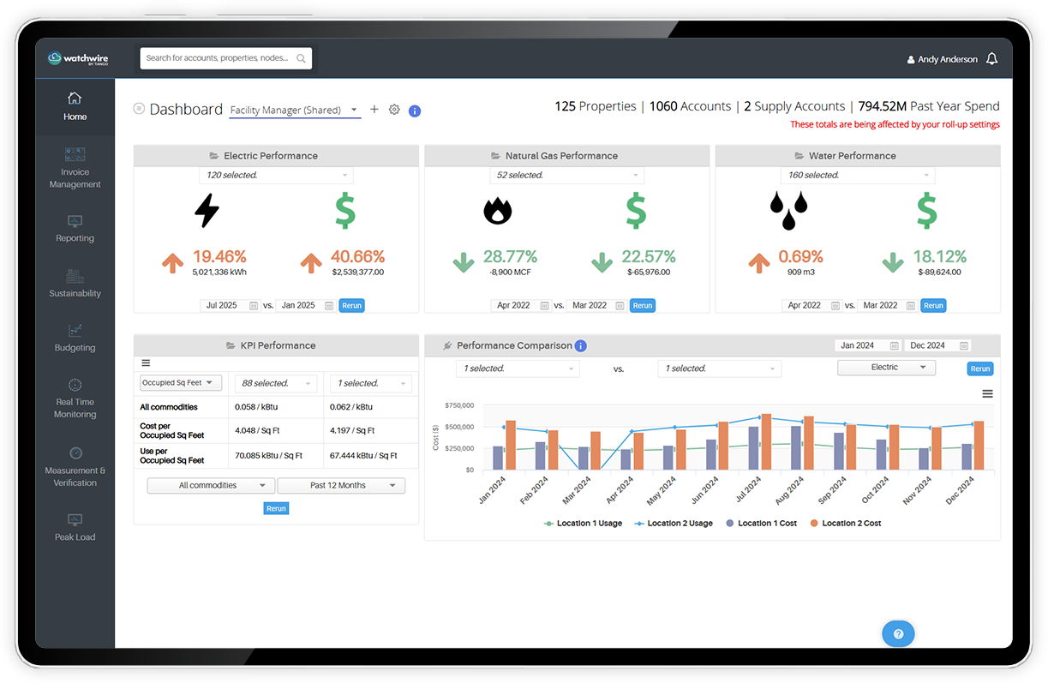
Task: Click the search accounts input field
Action: (x=219, y=58)
